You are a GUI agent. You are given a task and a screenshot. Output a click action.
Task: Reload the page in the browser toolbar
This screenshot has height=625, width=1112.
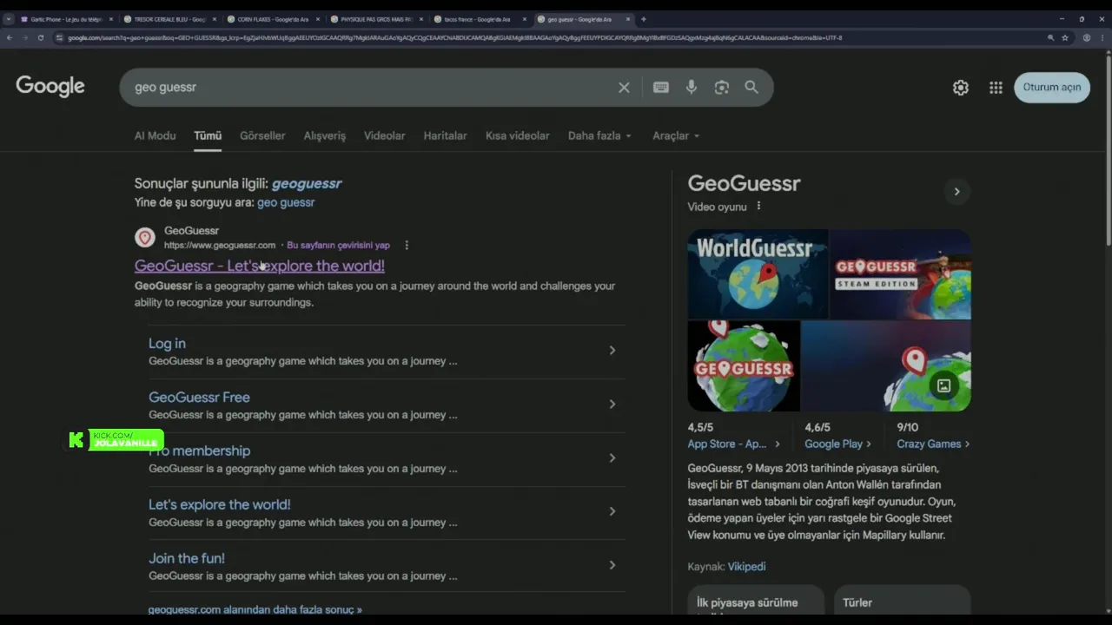41,37
